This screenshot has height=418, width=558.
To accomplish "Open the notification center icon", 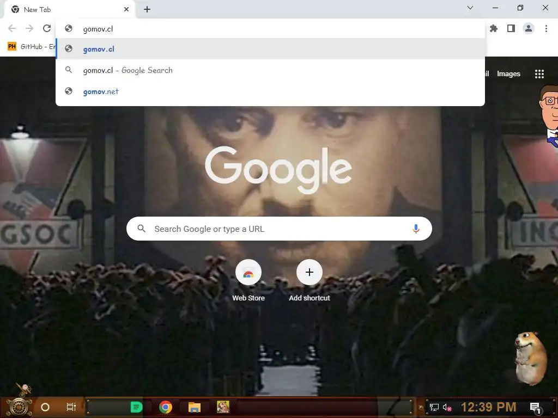I will pos(536,408).
